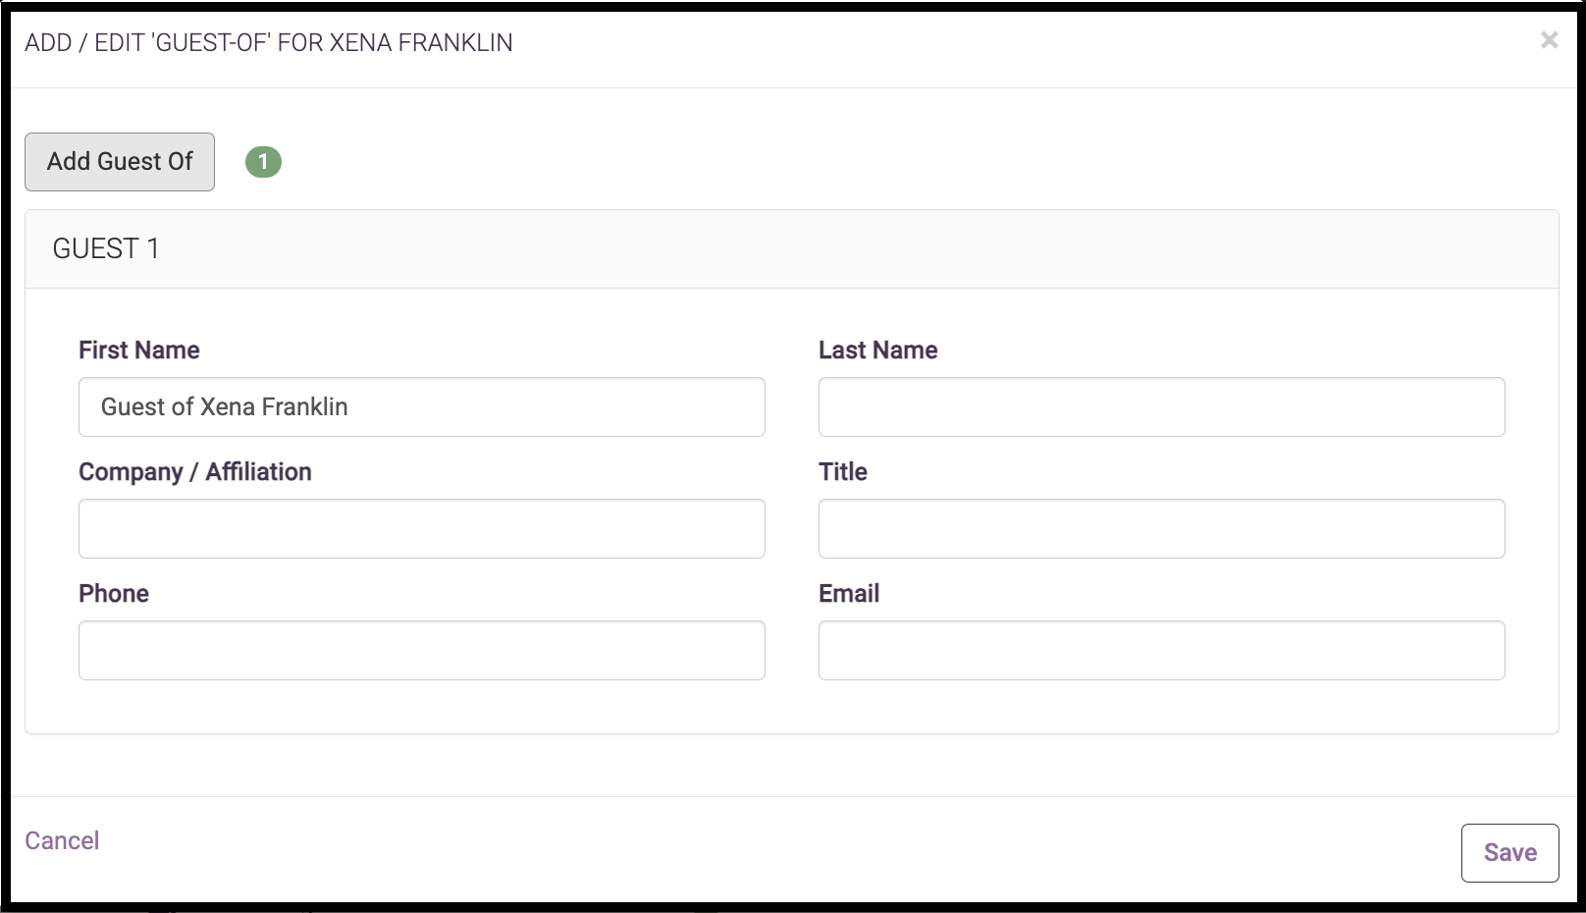Viewport: 1586px width, 913px height.
Task: Click the First Name label
Action: pos(138,349)
